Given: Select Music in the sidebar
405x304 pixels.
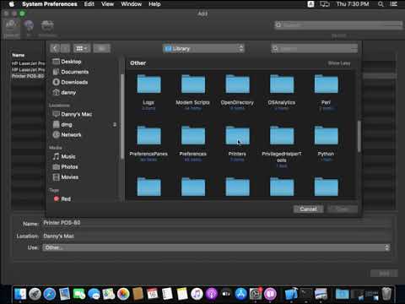Looking at the screenshot, I should point(68,156).
